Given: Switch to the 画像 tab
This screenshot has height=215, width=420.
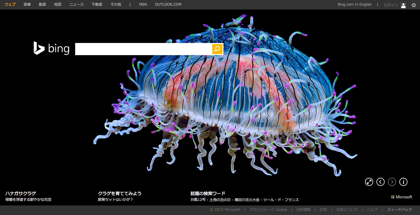Looking at the screenshot, I should (27, 5).
